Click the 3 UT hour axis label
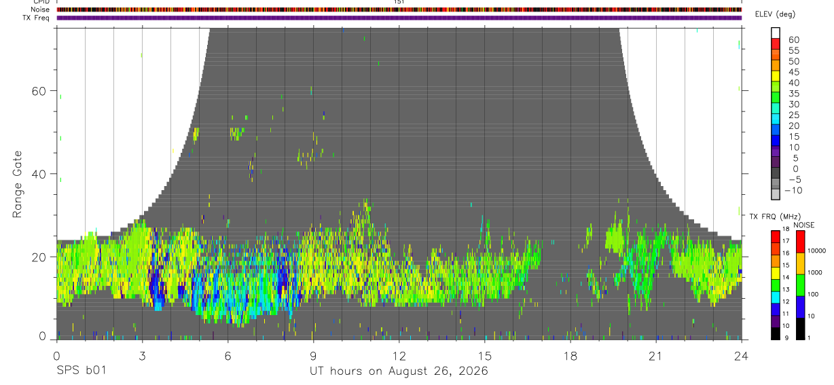The height and width of the screenshot is (385, 834). 142,356
